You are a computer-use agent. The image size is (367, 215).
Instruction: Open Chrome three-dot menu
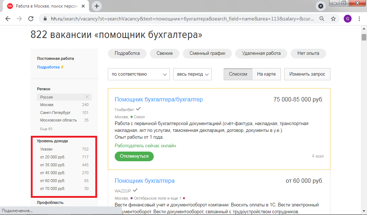tap(359, 19)
